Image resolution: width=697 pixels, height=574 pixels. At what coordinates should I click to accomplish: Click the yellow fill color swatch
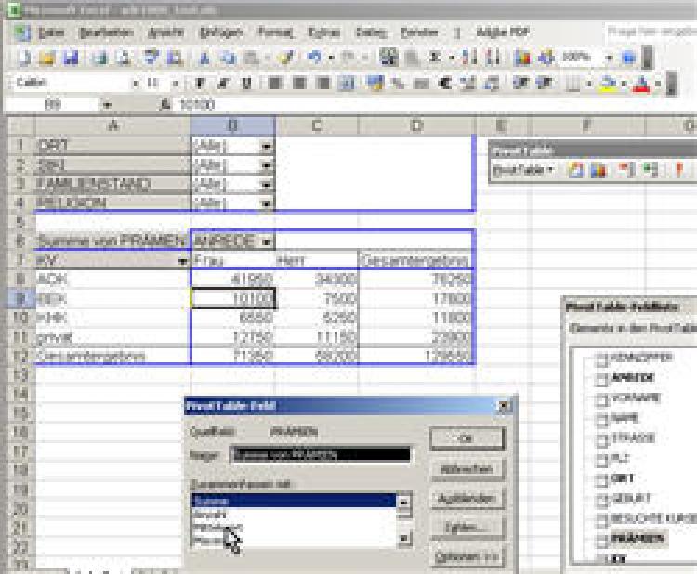[x=605, y=83]
